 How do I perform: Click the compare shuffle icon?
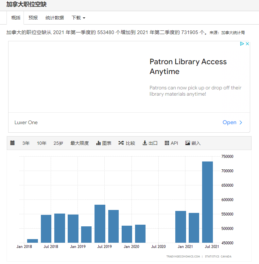coord(121,143)
